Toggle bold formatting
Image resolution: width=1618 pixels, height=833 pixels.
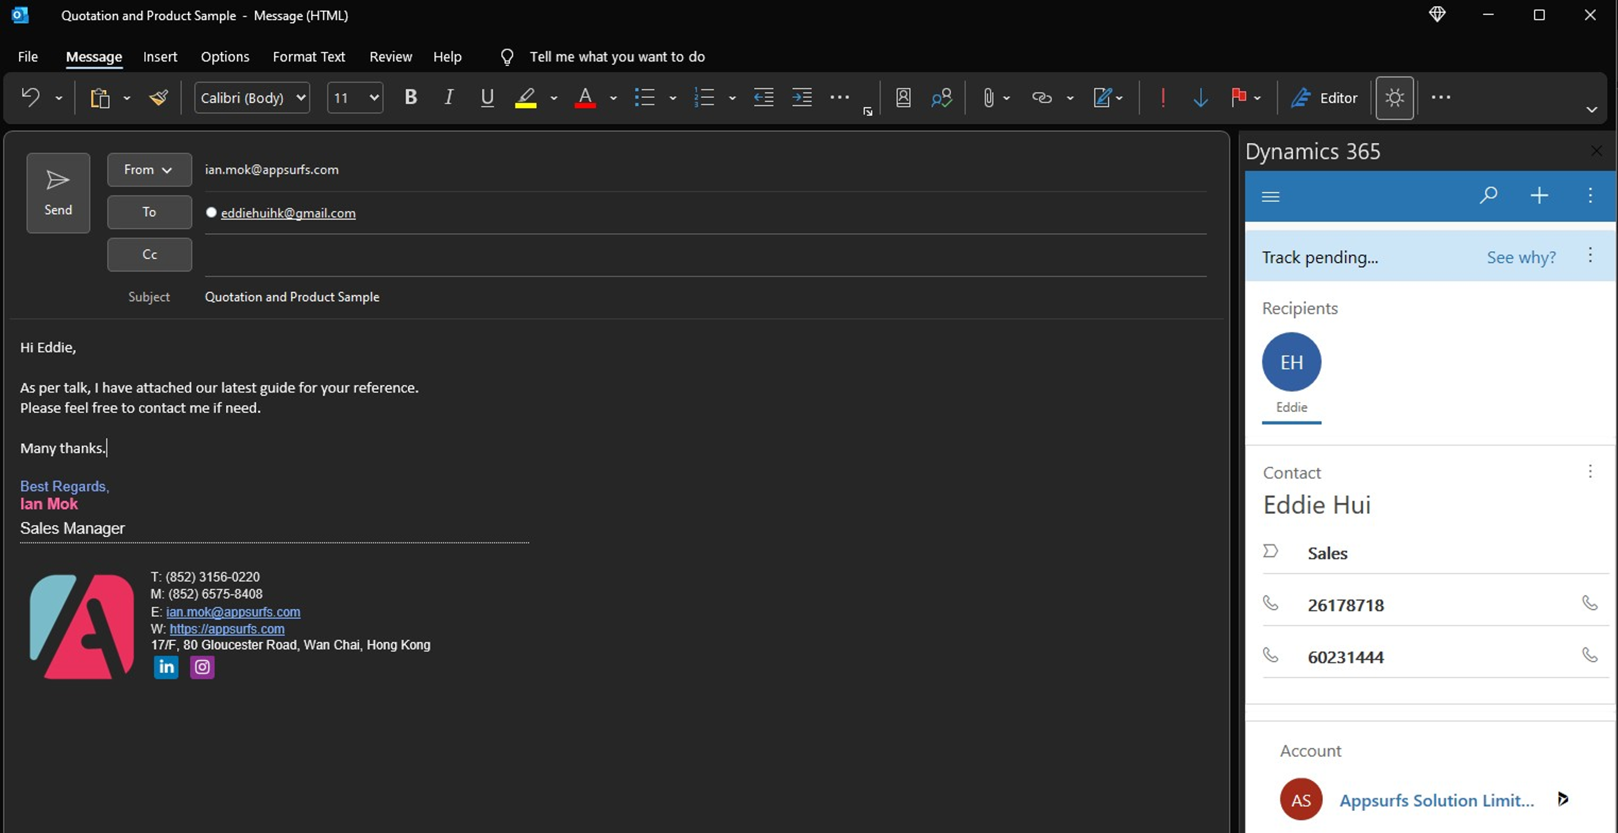pyautogui.click(x=411, y=97)
